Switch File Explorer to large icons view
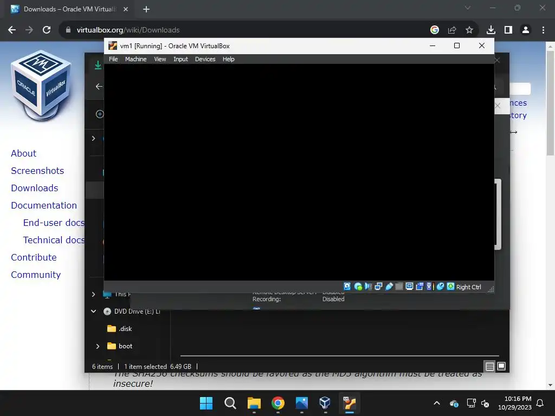555x416 pixels. [x=501, y=366]
